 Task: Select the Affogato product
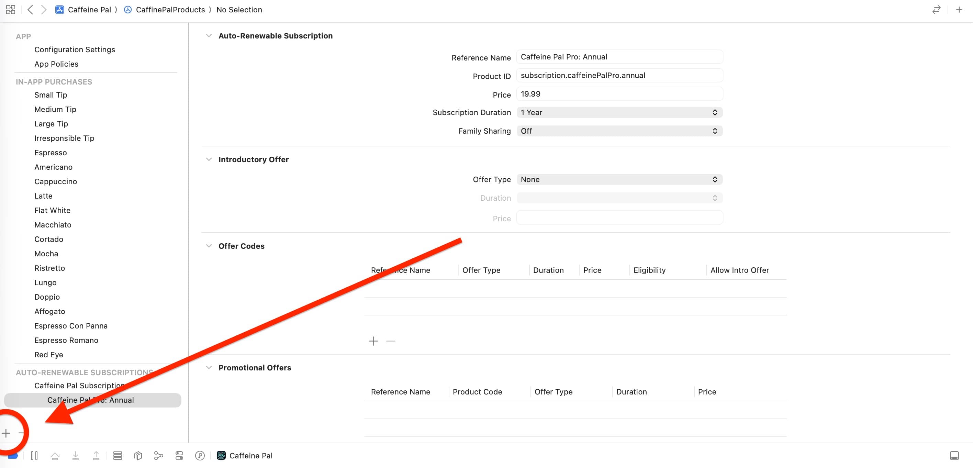[49, 311]
